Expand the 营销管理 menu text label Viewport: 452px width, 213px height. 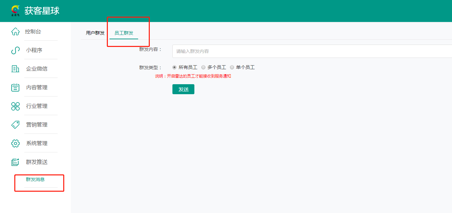click(x=37, y=125)
